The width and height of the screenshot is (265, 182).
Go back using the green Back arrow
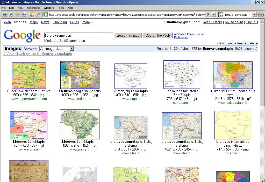[x=11, y=14]
